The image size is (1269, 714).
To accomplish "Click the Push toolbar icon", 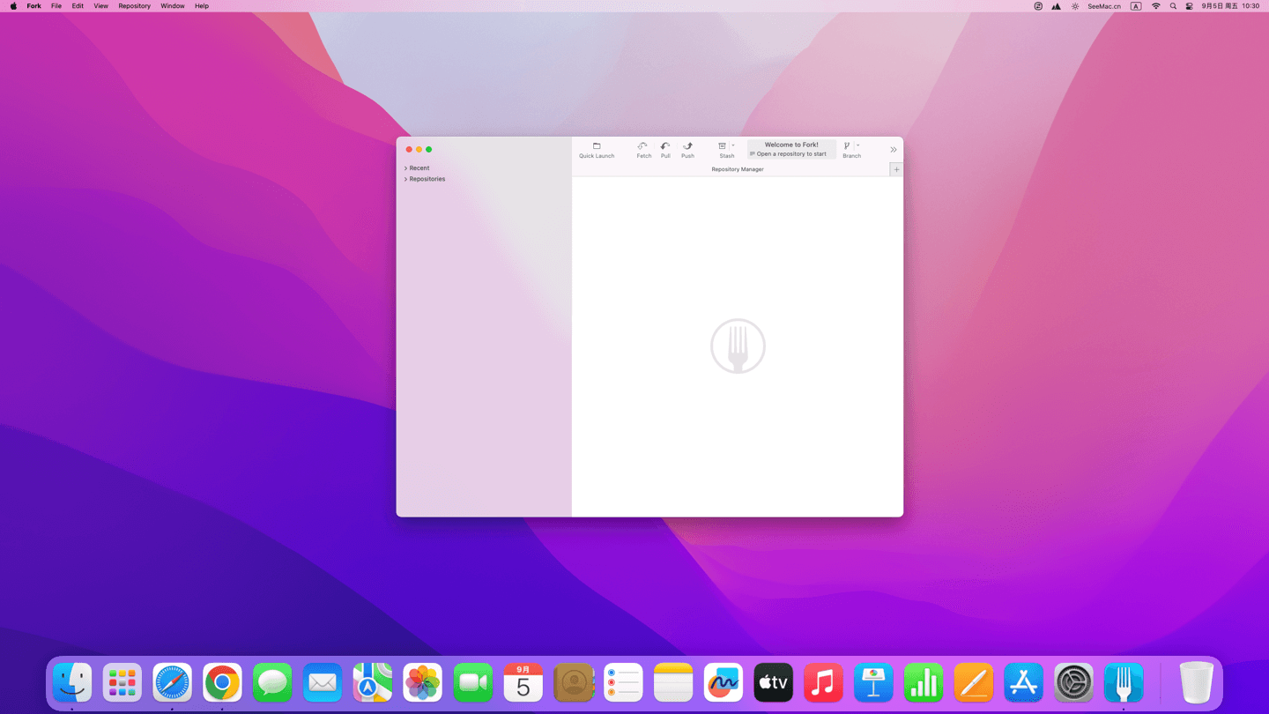I will click(x=687, y=146).
